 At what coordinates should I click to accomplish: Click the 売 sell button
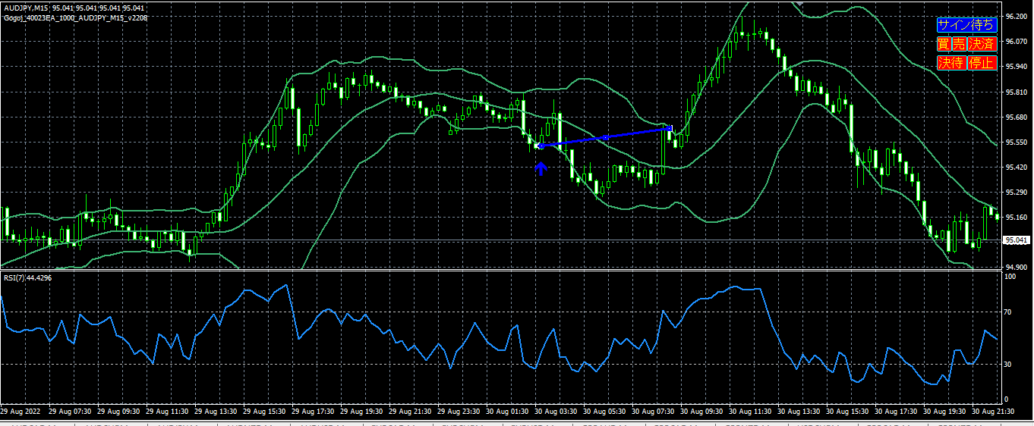[x=959, y=44]
